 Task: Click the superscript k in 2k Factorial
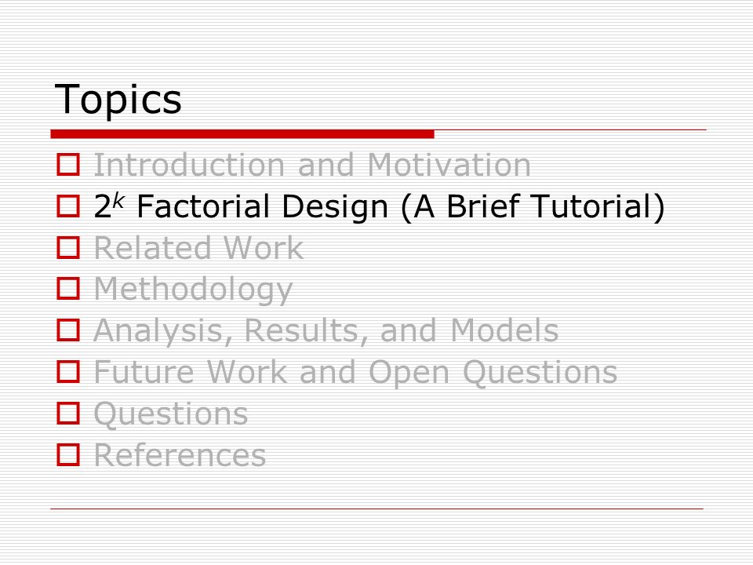coord(118,200)
